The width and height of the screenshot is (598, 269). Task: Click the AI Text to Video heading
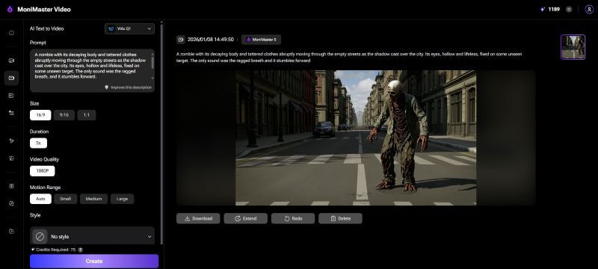pyautogui.click(x=46, y=28)
